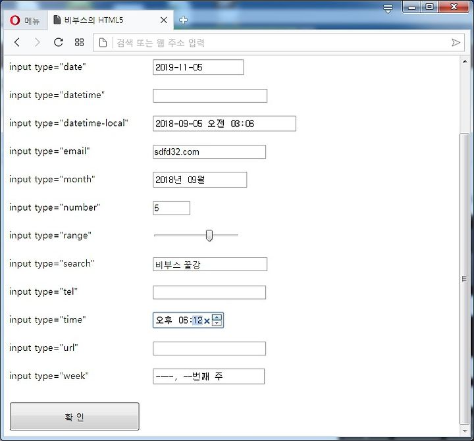Click label input type="email"

pos(49,151)
